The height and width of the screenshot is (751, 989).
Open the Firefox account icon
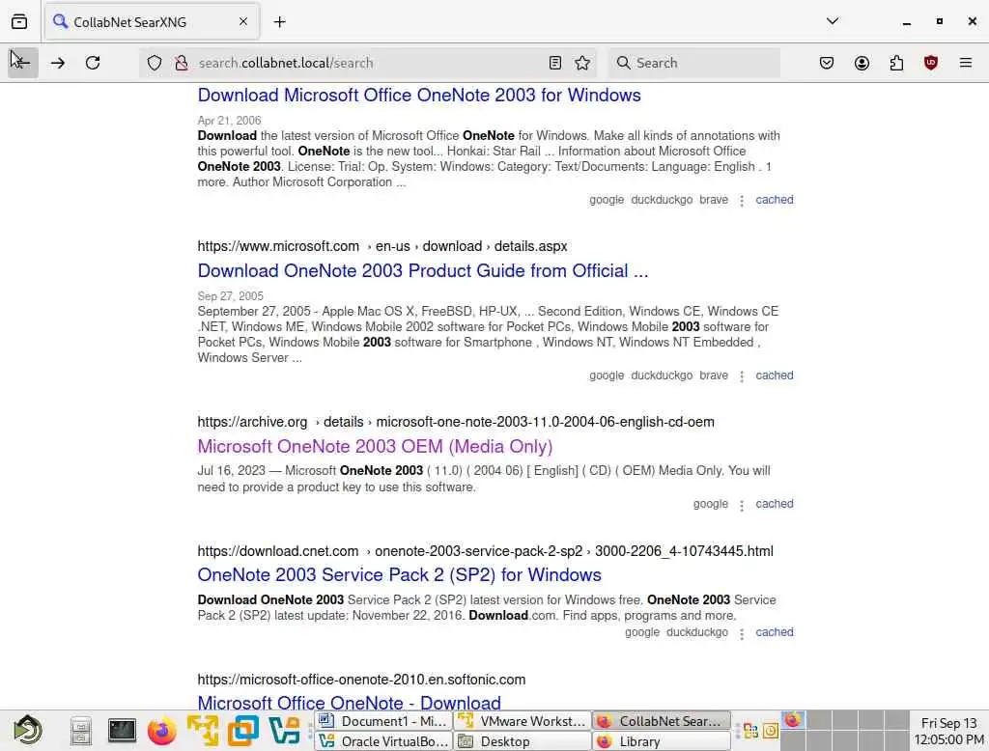(x=862, y=63)
